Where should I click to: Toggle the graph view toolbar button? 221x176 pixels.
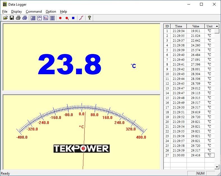[x=46, y=18]
